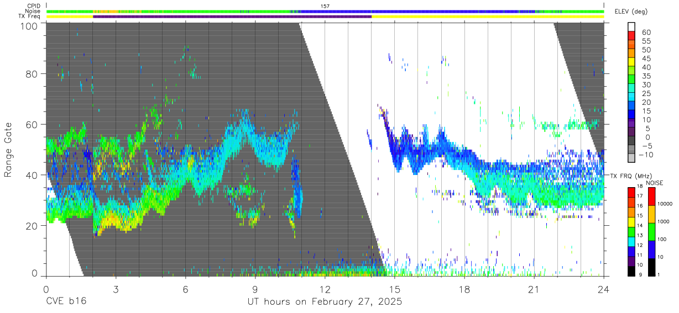Click 'UT hours on February 27, 2025' title
The width and height of the screenshot is (679, 313).
[325, 302]
